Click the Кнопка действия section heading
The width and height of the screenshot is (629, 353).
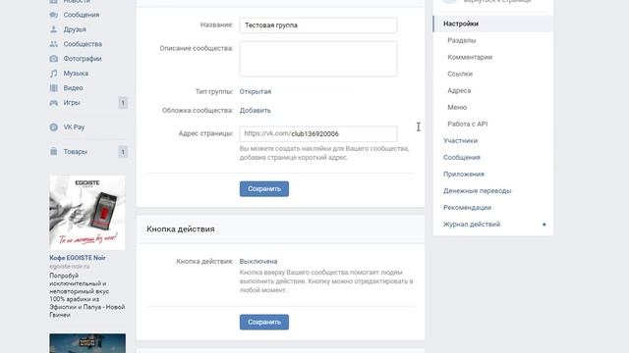(181, 229)
